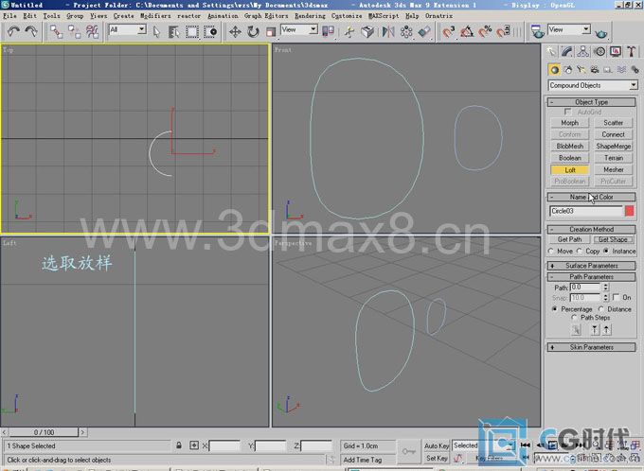This screenshot has height=471, width=644.
Task: Click the ShapeMerge button
Action: 613,146
